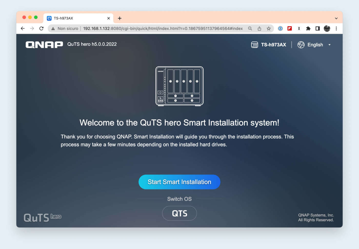Open Chrome's three-dot menu
This screenshot has height=249, width=359.
pyautogui.click(x=336, y=28)
